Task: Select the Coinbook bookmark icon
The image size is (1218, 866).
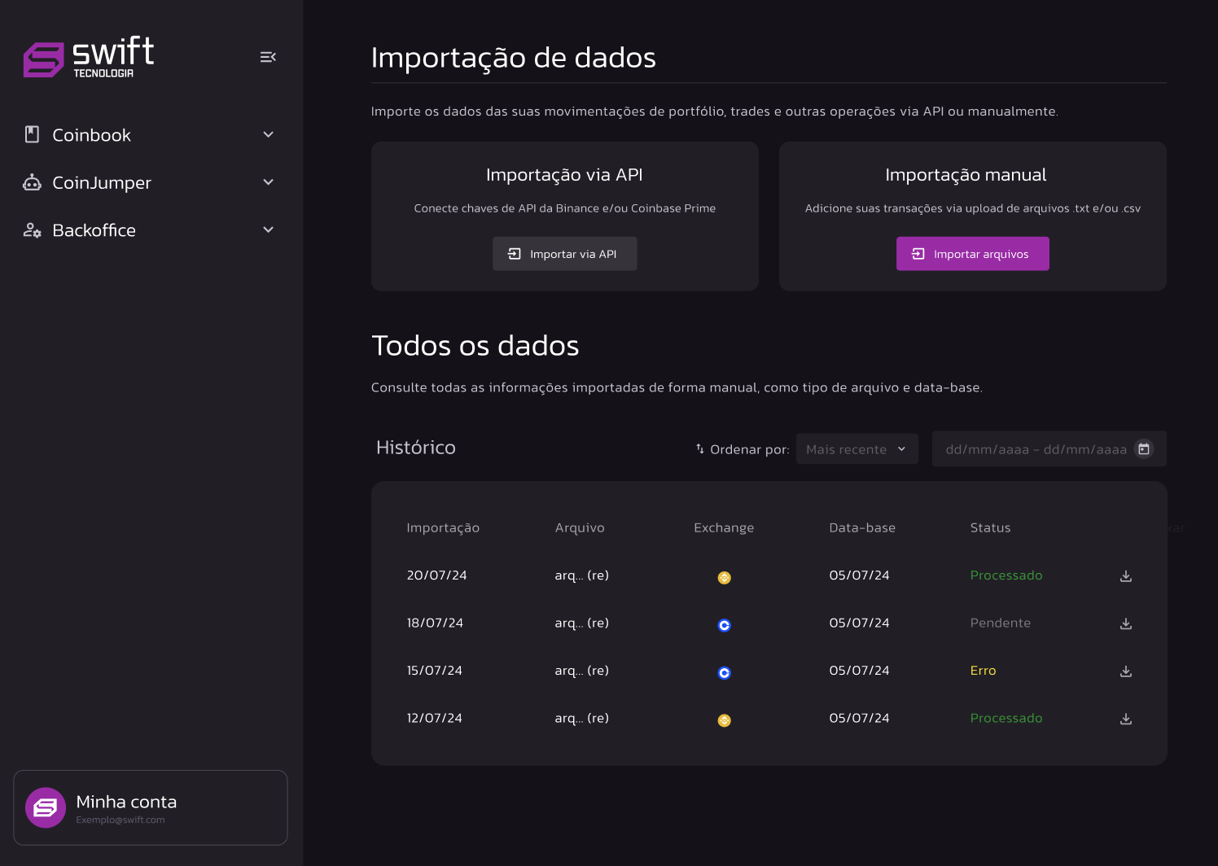Action: [x=31, y=133]
